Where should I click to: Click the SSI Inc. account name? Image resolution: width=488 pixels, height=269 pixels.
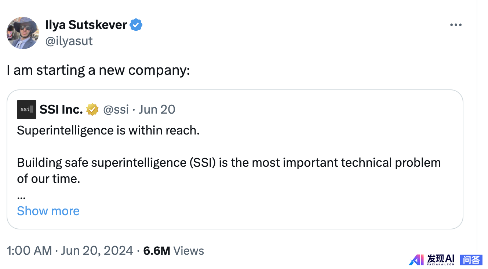pos(61,109)
